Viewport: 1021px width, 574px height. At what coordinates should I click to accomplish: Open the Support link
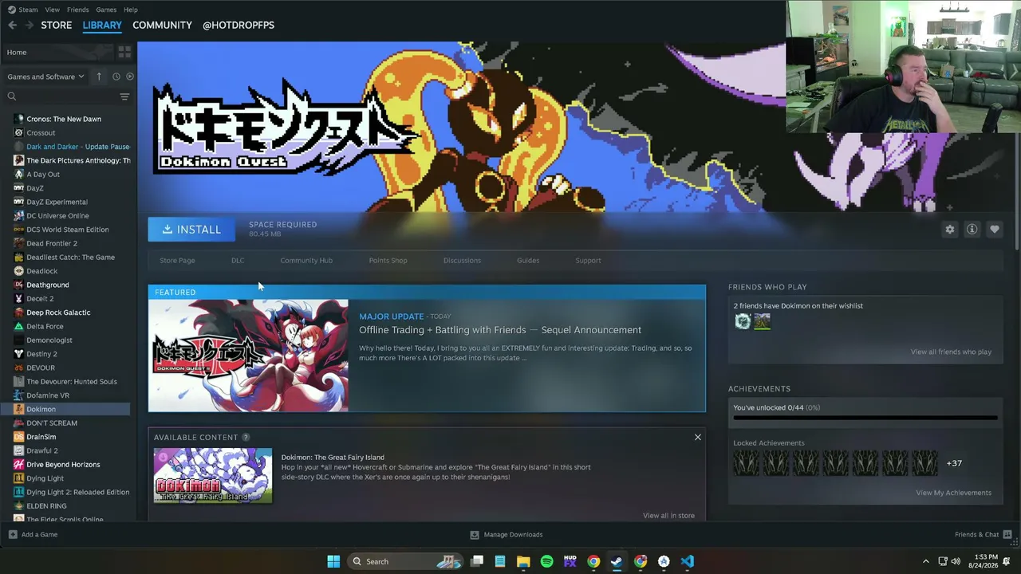tap(589, 260)
